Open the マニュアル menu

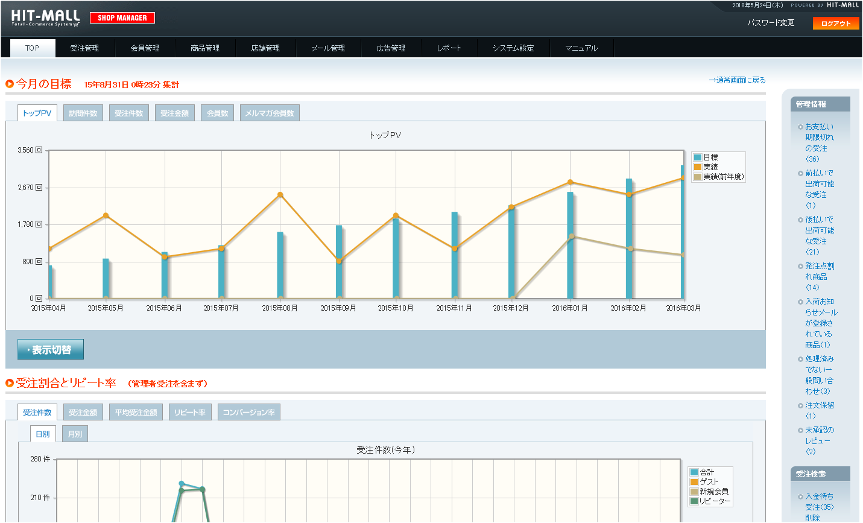coord(582,48)
